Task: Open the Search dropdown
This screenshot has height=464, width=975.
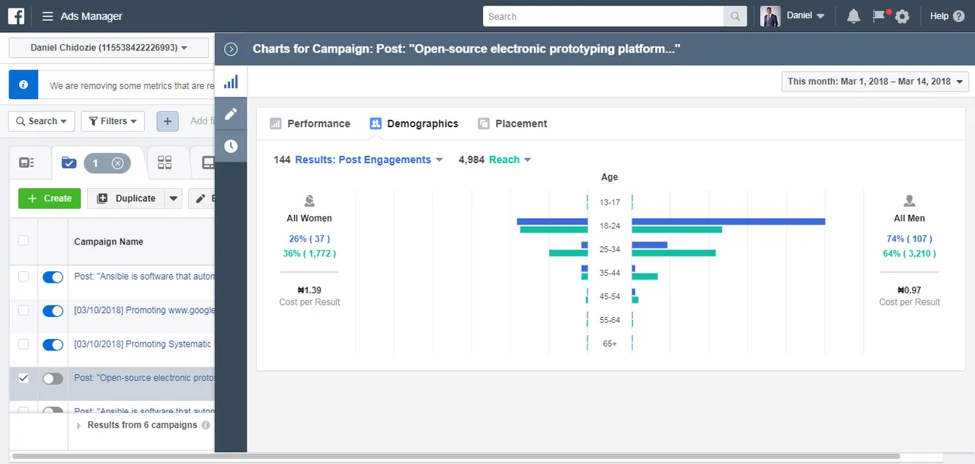Action: coord(42,120)
